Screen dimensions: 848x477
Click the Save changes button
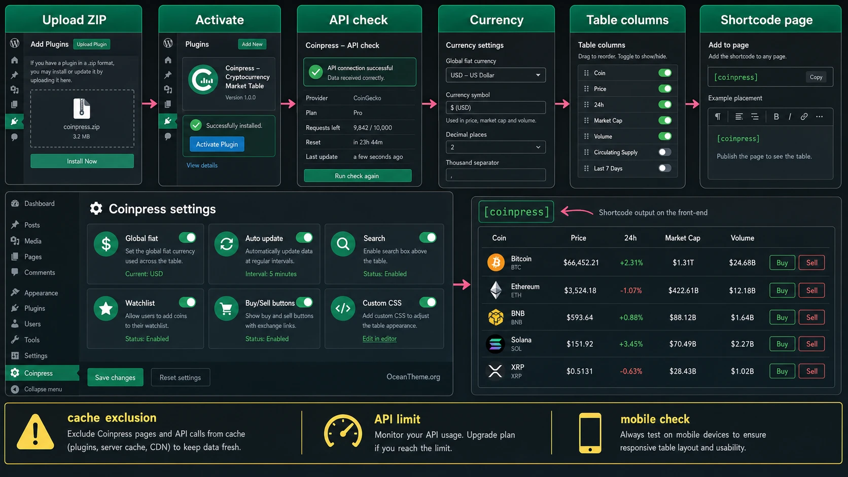115,377
